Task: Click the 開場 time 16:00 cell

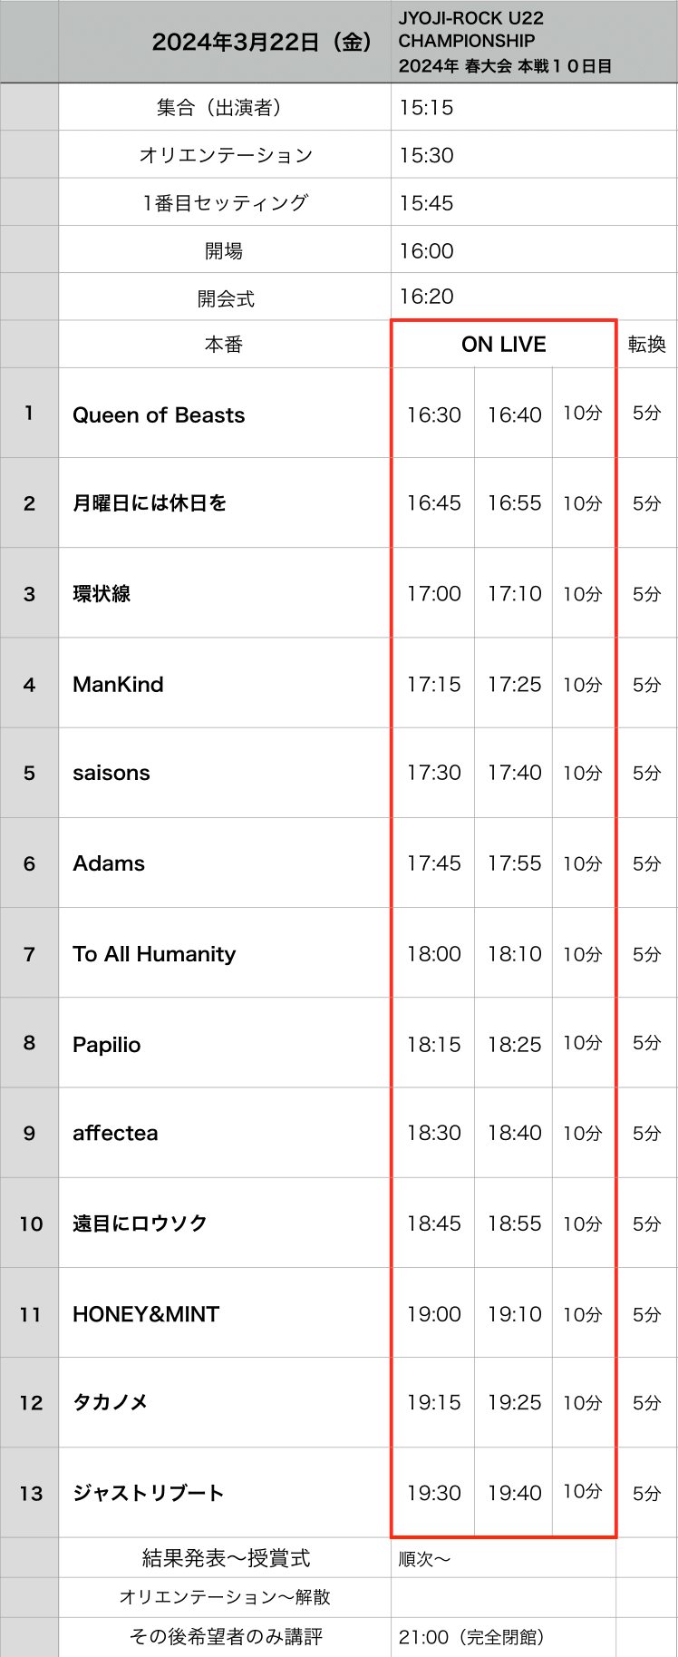Action: 534,250
